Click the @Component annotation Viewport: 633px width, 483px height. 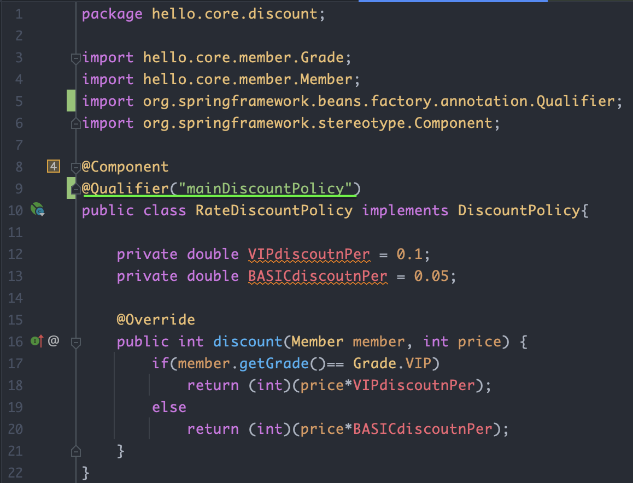[125, 167]
